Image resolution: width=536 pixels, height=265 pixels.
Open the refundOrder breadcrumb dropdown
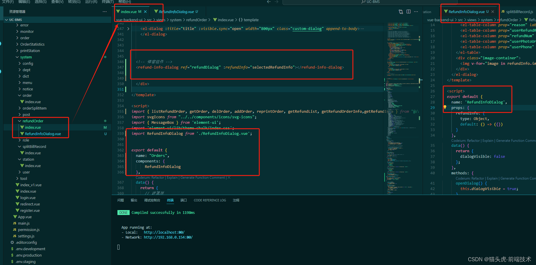(196, 19)
